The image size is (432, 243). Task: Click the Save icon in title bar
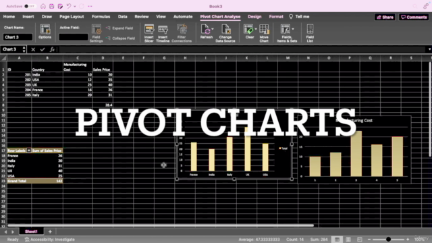[x=51, y=6]
